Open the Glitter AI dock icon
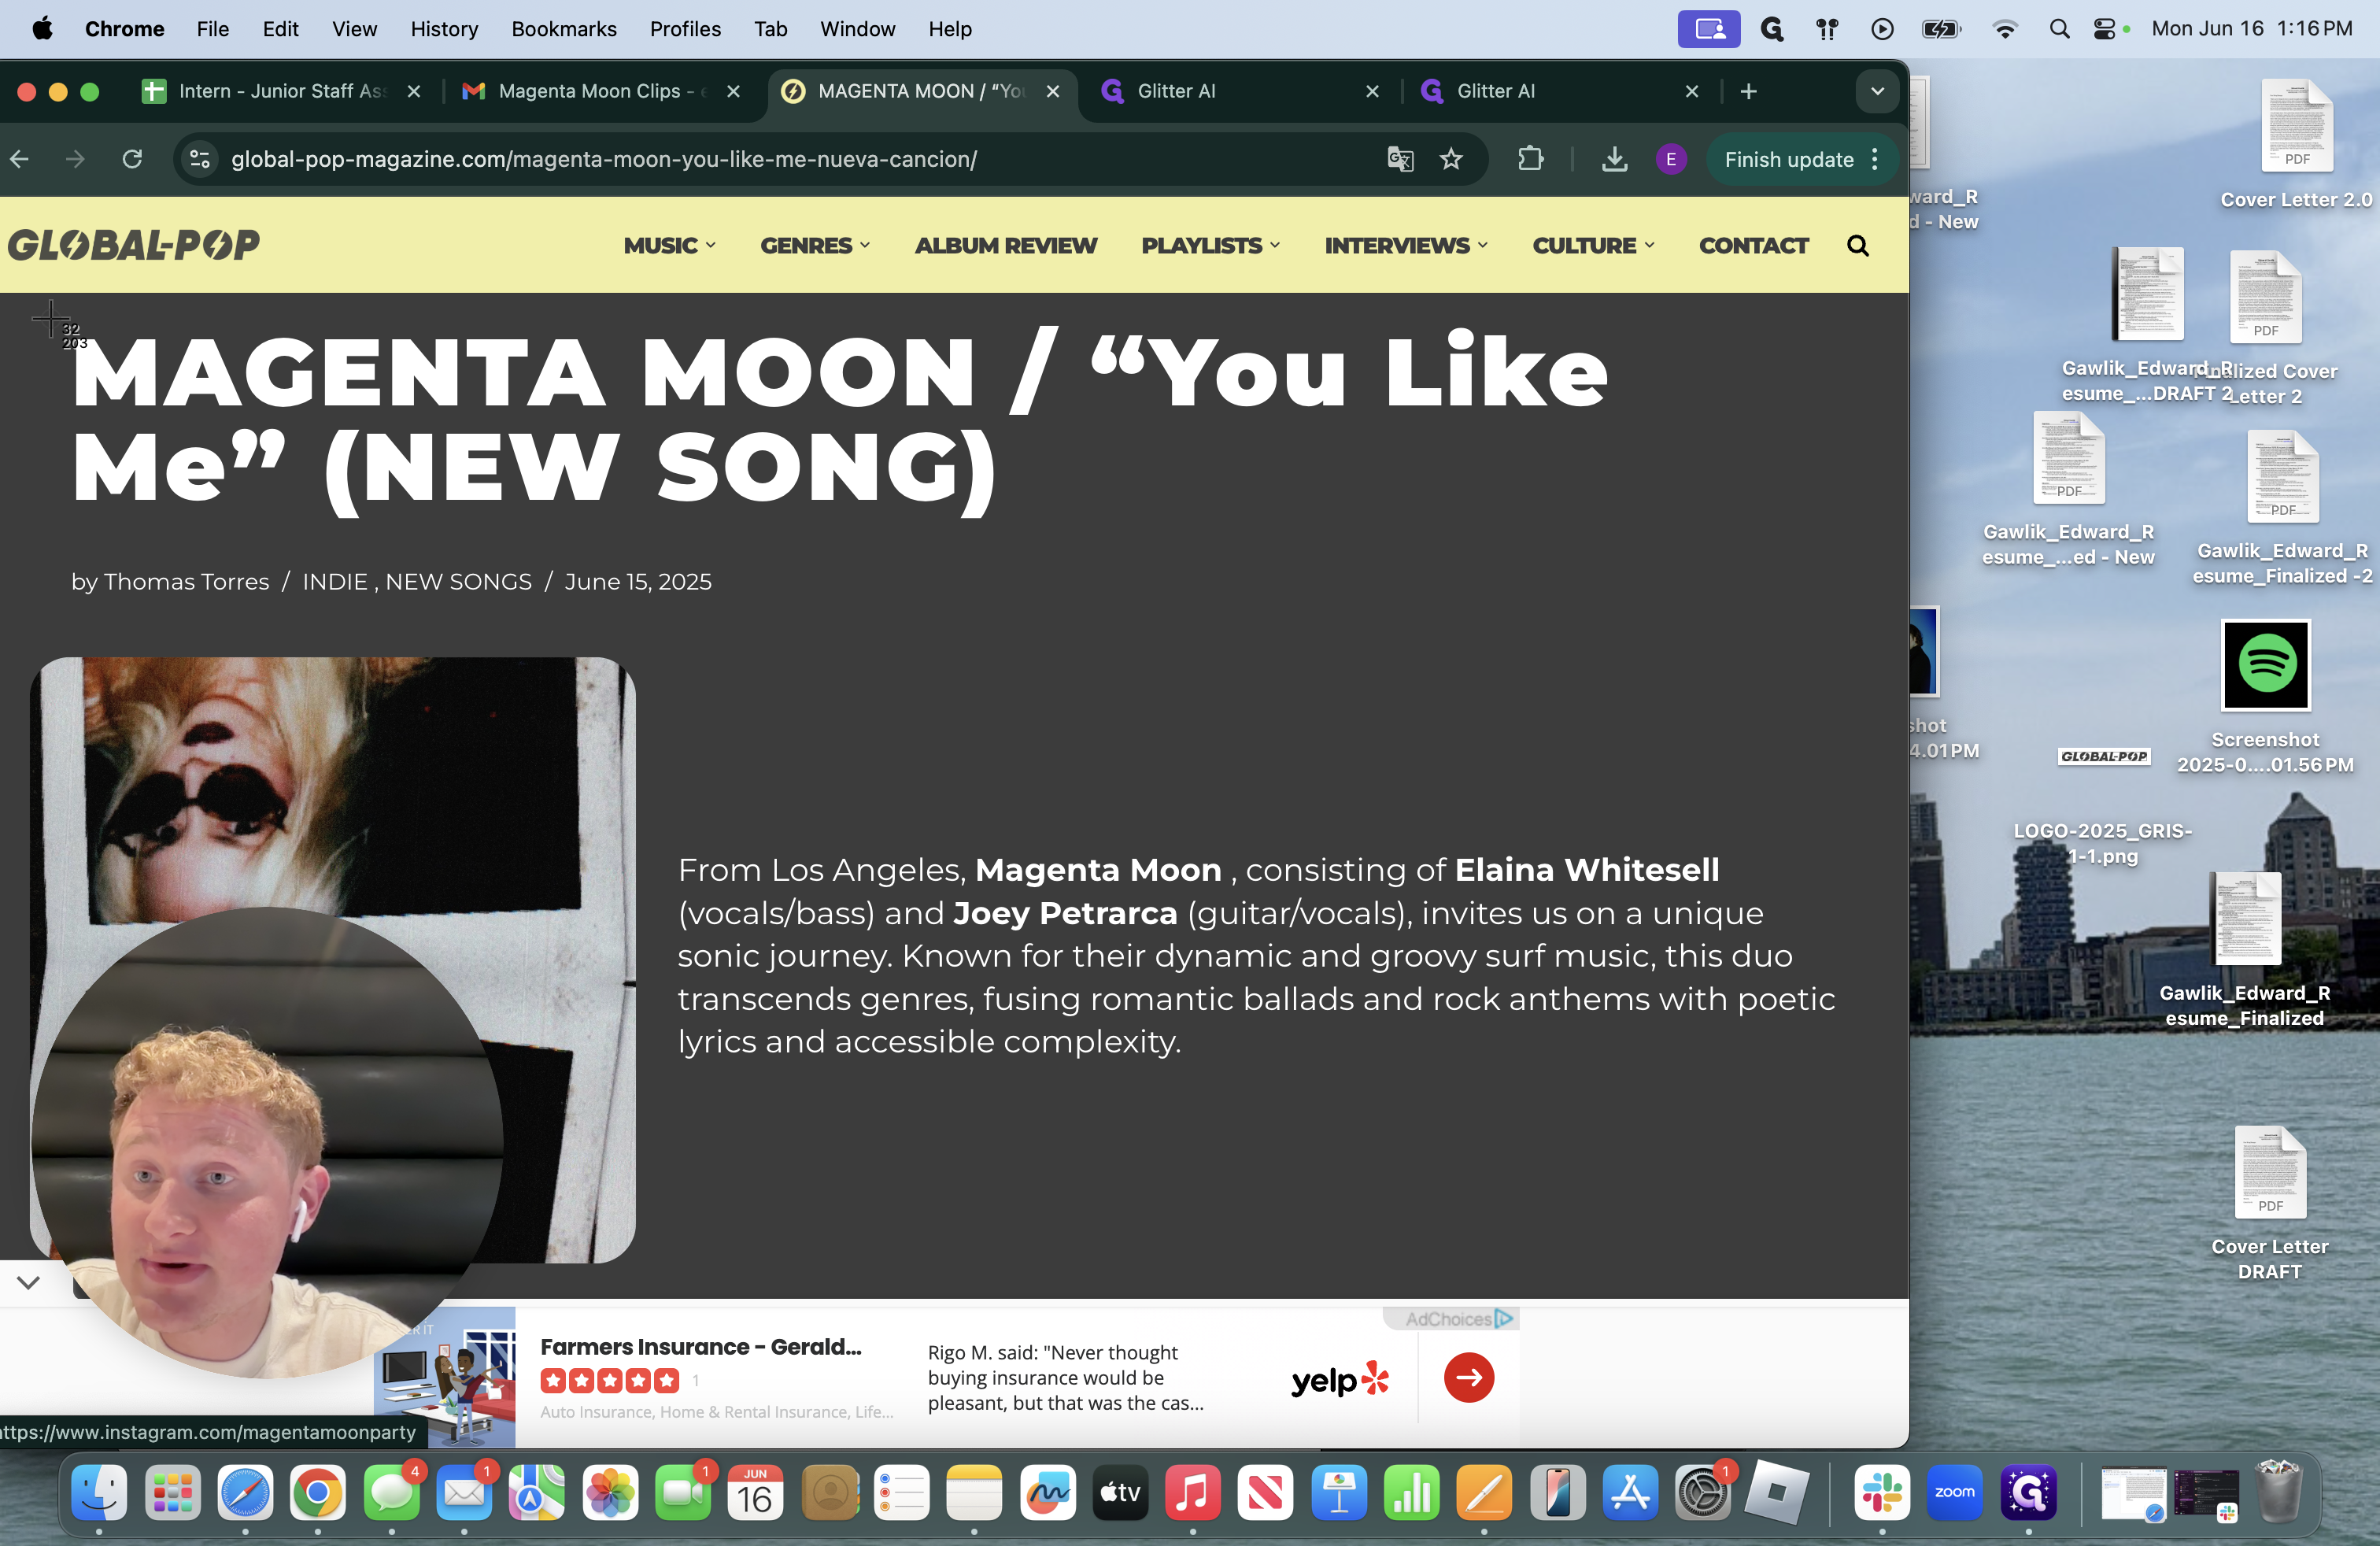The width and height of the screenshot is (2380, 1546). 2028,1493
